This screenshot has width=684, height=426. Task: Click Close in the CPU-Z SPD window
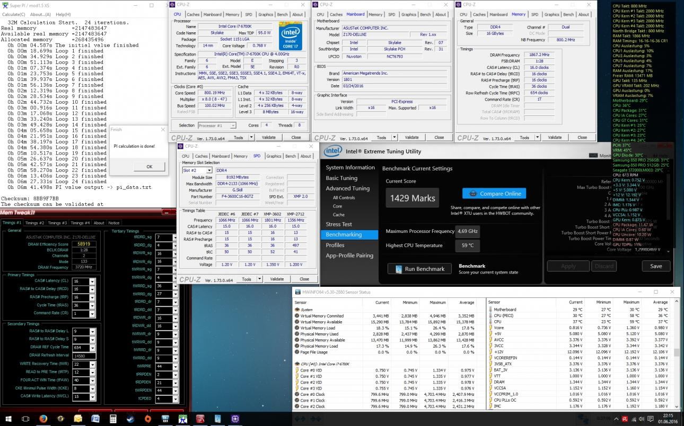[x=304, y=279]
